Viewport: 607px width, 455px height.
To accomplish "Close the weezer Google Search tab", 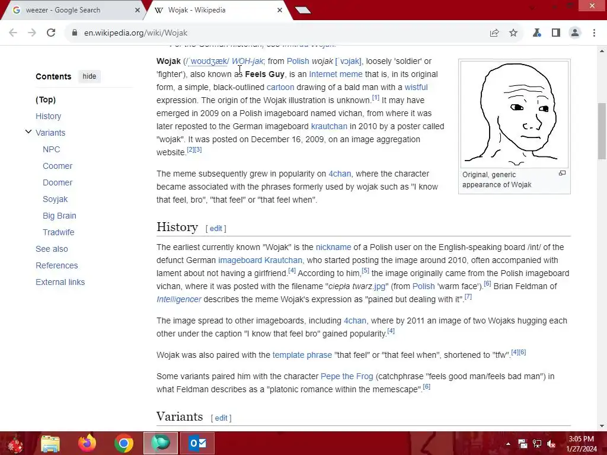I will click(137, 10).
